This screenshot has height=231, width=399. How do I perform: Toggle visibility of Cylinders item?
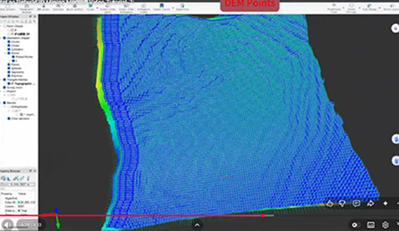pyautogui.click(x=9, y=49)
